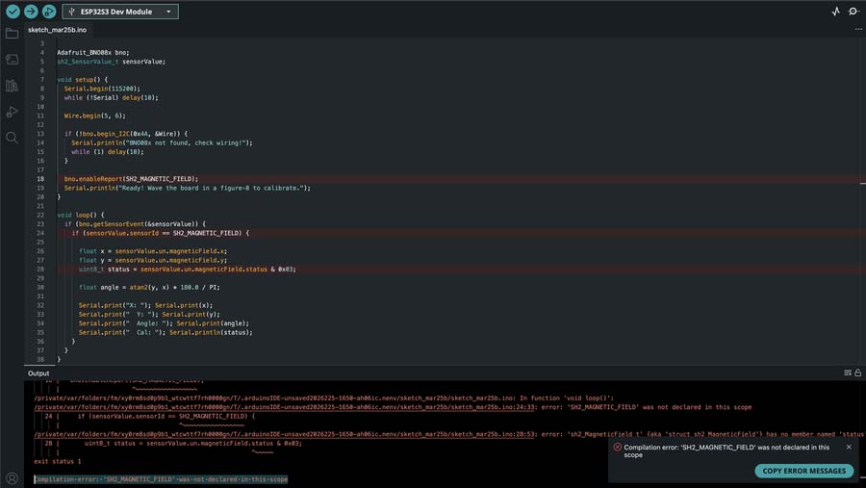Open the Boards Manager sidebar panel

(x=12, y=60)
